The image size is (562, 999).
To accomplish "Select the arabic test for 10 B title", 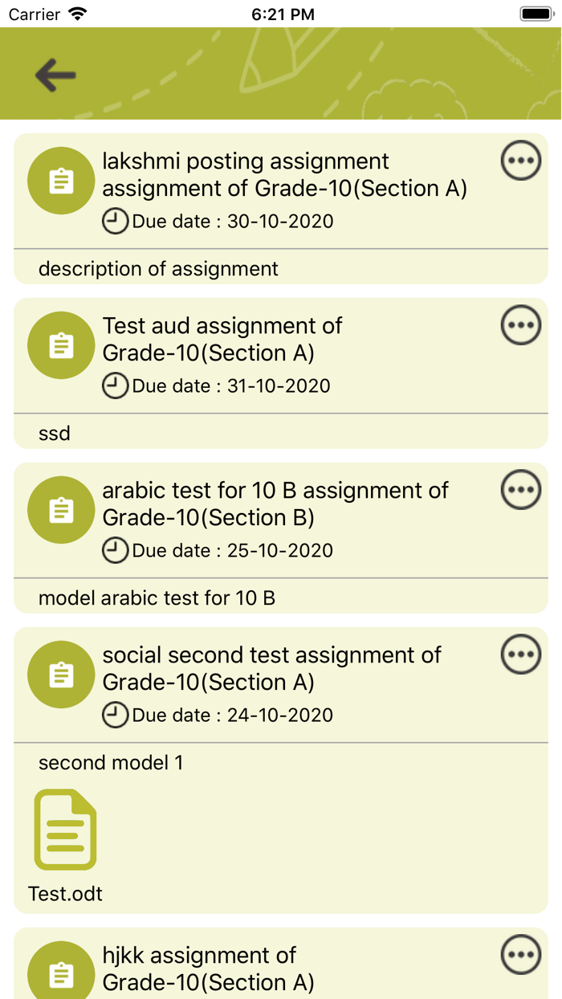I will point(275,504).
